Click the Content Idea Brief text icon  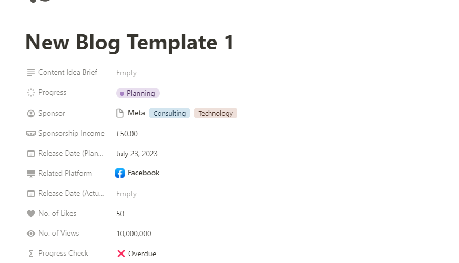point(30,73)
